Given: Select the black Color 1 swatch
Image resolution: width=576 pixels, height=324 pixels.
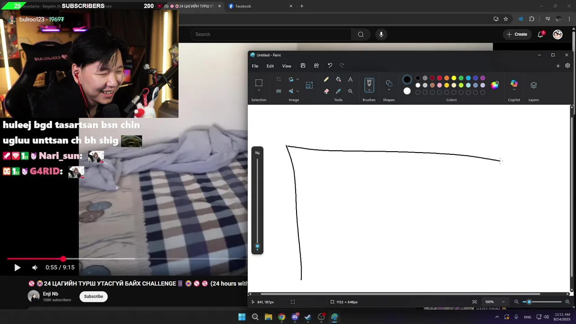Looking at the screenshot, I should pyautogui.click(x=407, y=80).
